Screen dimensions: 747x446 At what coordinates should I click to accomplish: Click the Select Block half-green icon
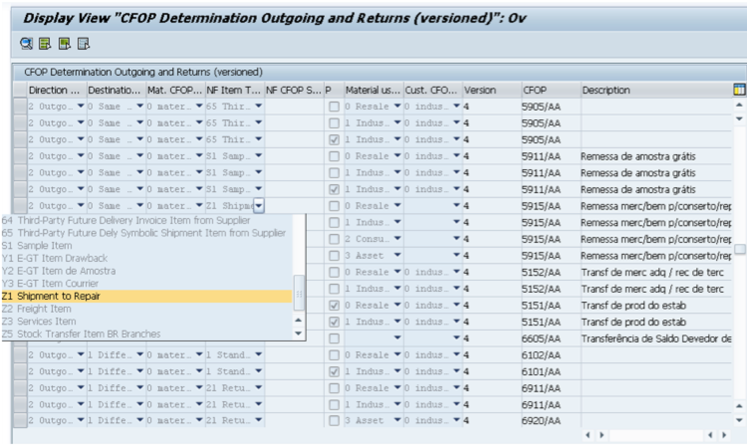tap(64, 44)
